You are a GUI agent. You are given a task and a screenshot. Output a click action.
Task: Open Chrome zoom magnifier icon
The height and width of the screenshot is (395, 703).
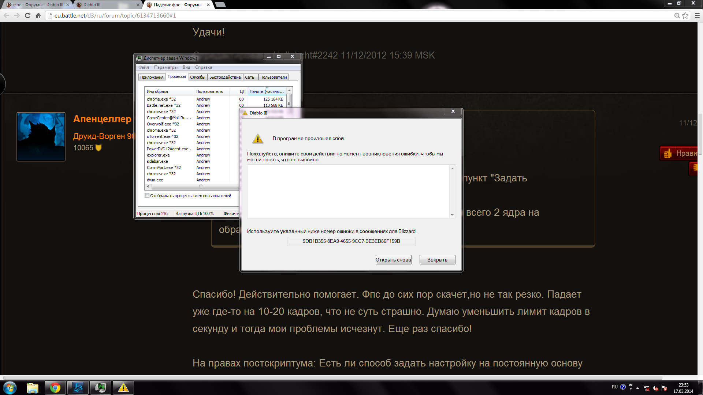coord(677,15)
